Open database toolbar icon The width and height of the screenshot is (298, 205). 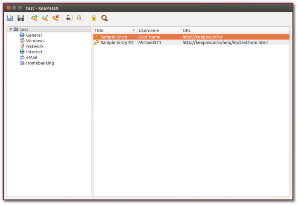pyautogui.click(x=10, y=18)
